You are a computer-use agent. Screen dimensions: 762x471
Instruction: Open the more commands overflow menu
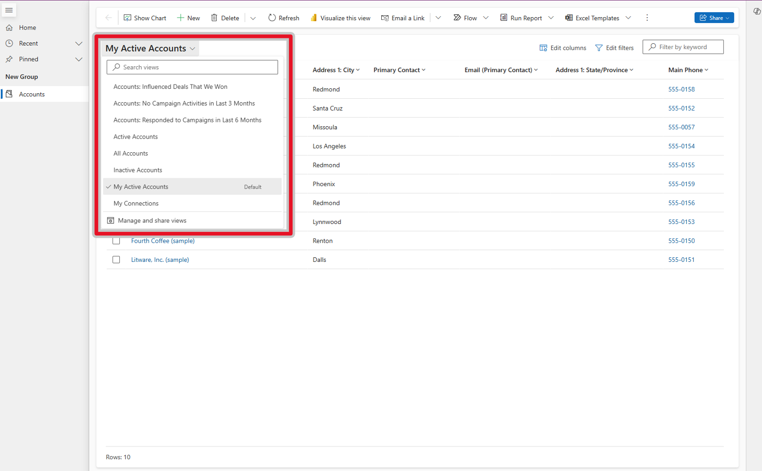point(647,18)
